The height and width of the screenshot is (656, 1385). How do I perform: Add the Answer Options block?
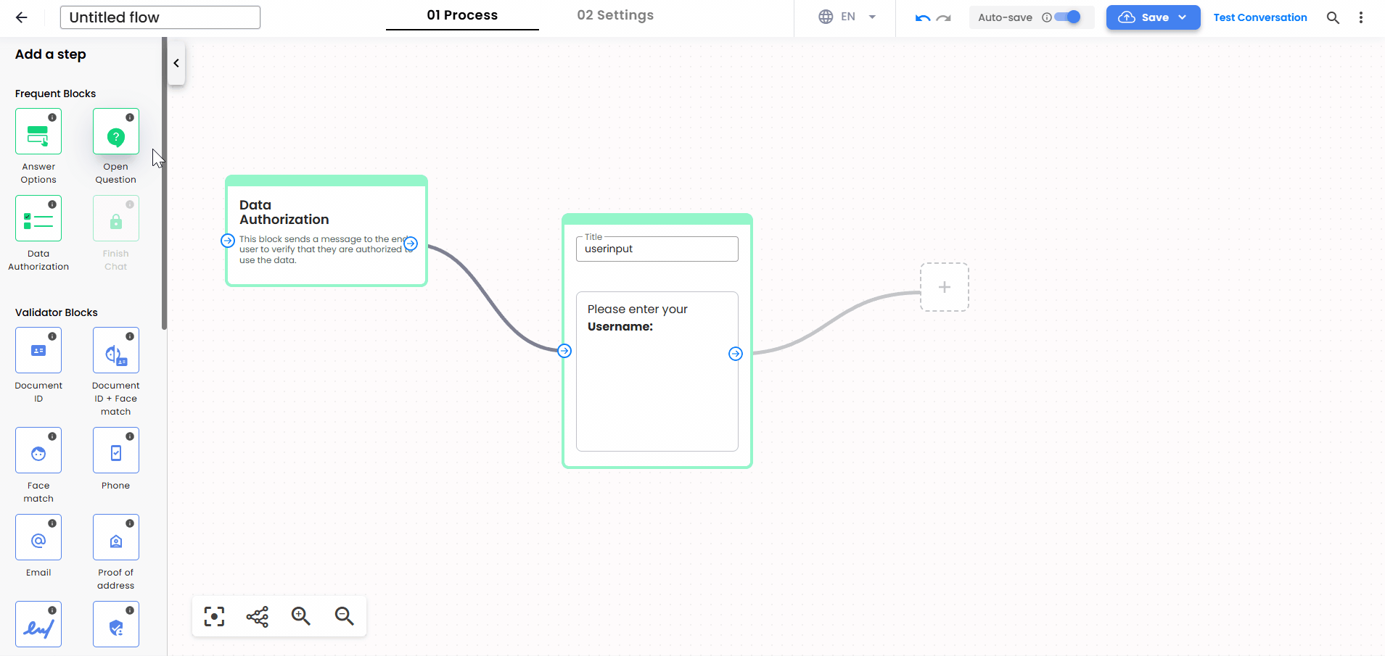(38, 132)
